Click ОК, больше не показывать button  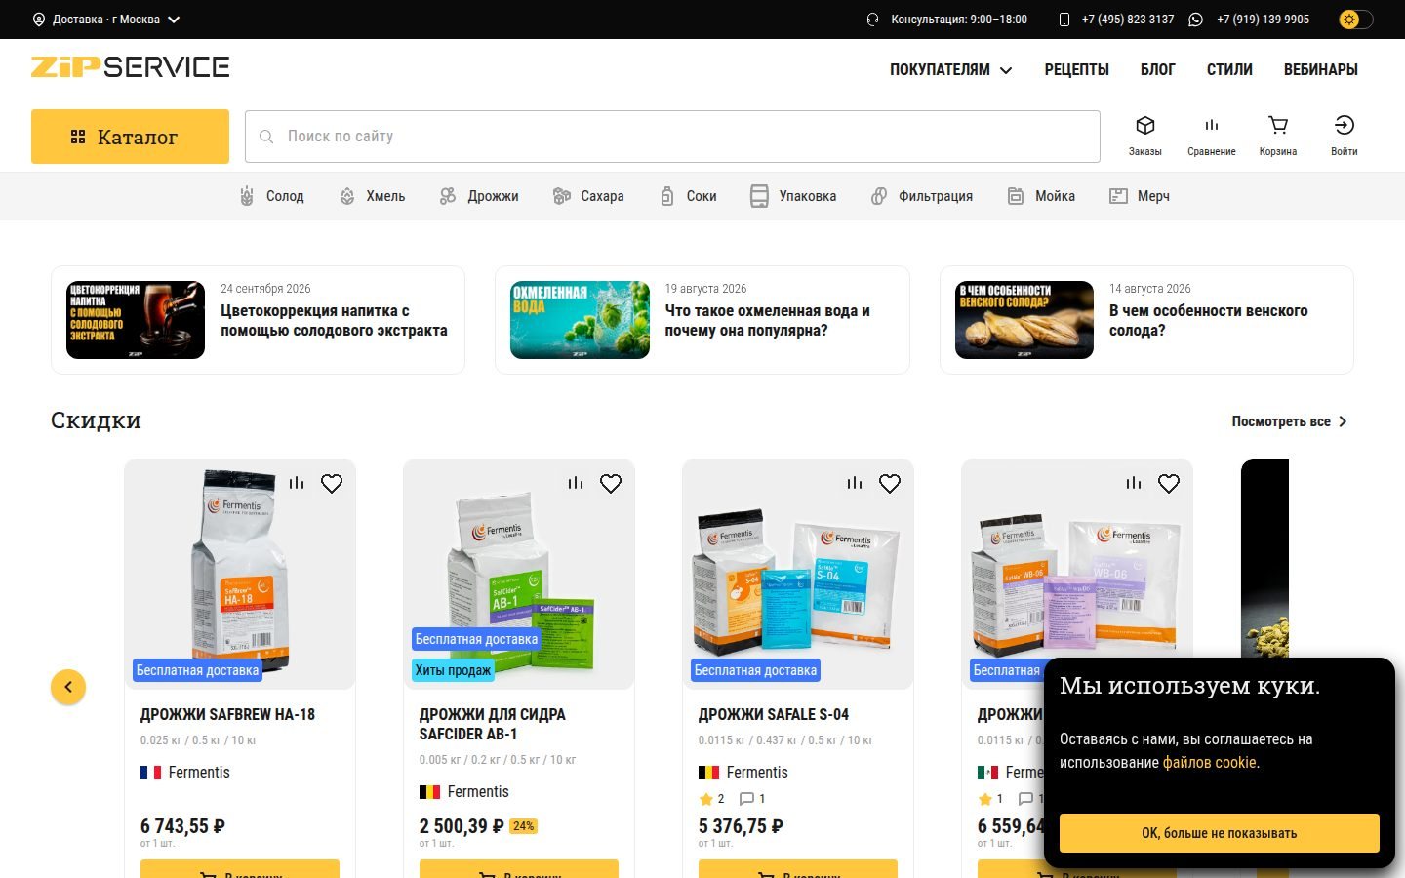(x=1220, y=833)
